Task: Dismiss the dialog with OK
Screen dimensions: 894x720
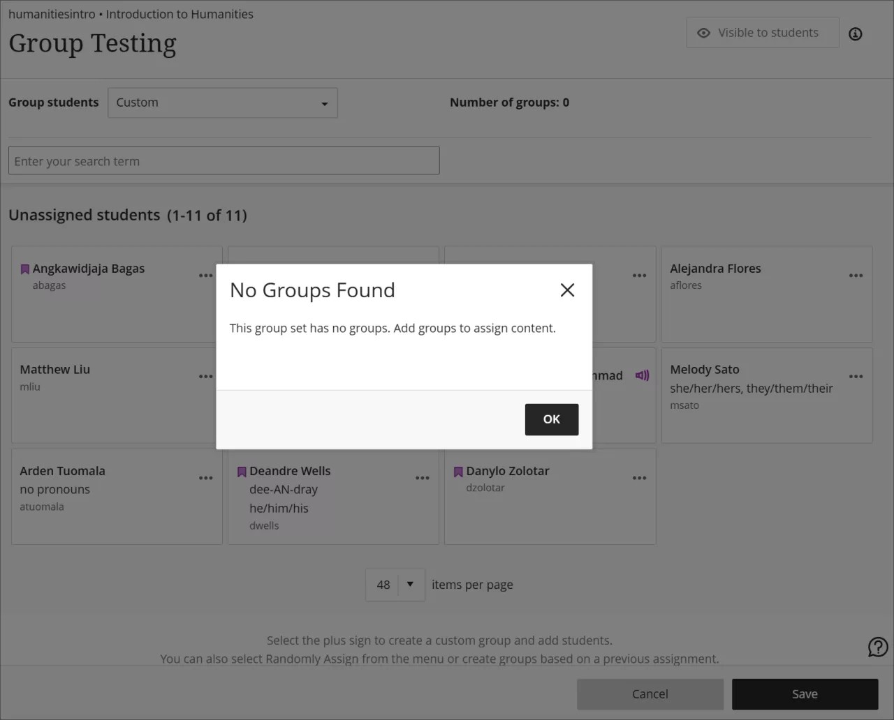Action: pyautogui.click(x=551, y=419)
